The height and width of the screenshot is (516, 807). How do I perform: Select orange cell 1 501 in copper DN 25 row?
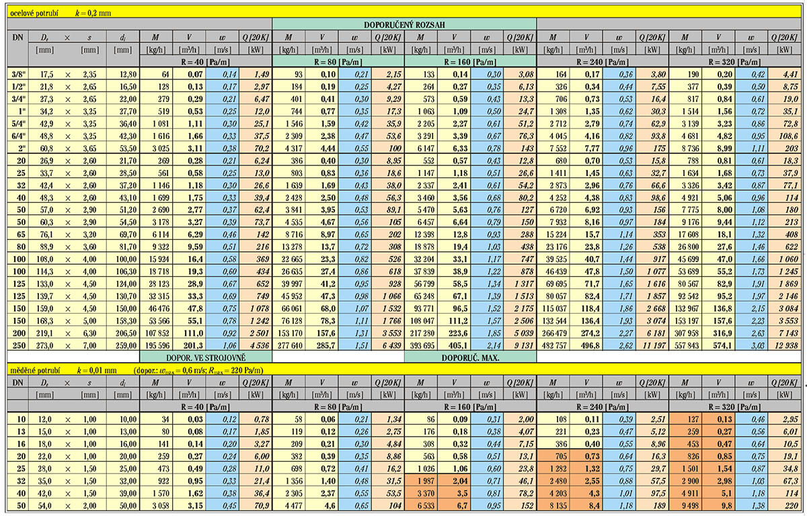[x=685, y=468]
